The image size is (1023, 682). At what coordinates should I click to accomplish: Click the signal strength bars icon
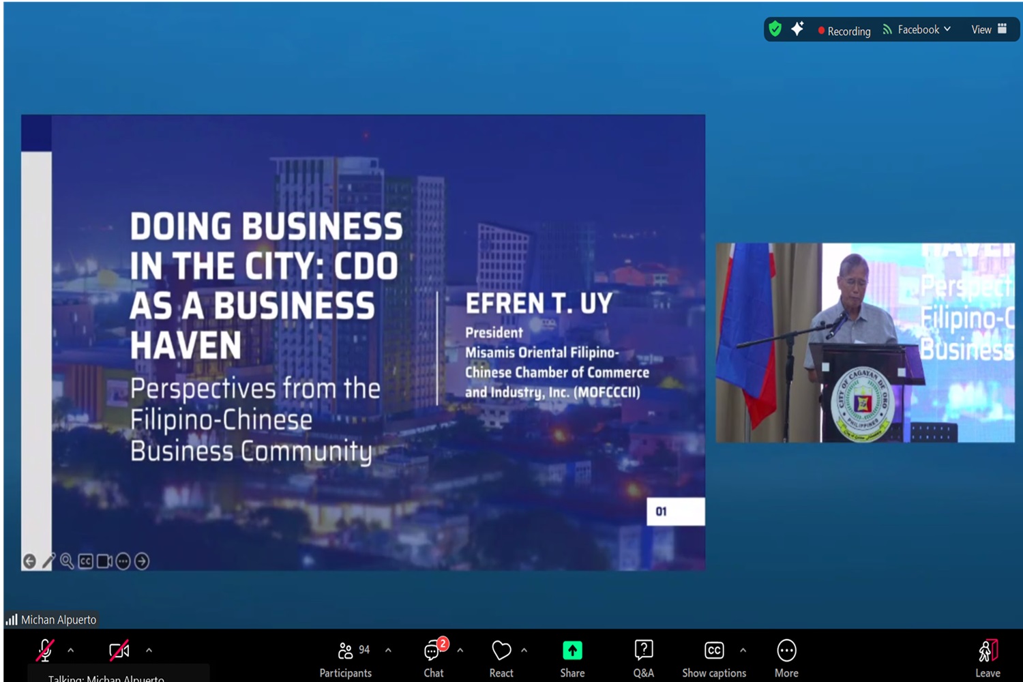[12, 620]
